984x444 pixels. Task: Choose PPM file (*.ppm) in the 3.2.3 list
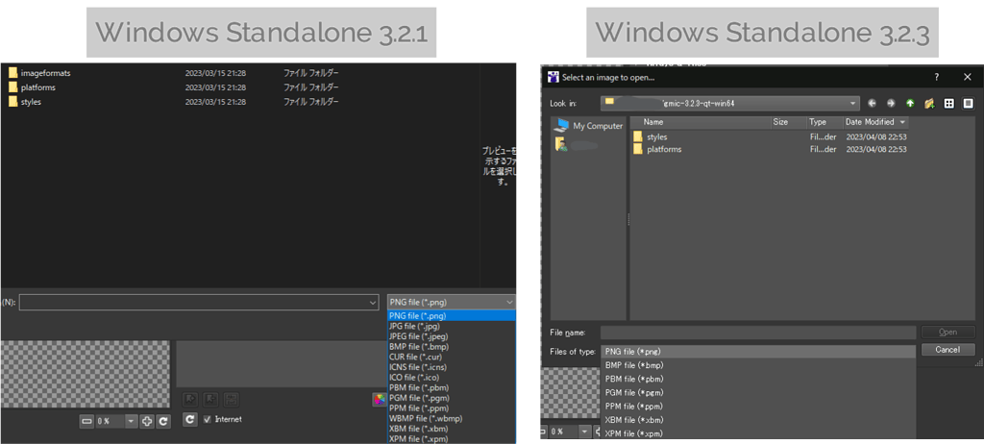click(758, 407)
